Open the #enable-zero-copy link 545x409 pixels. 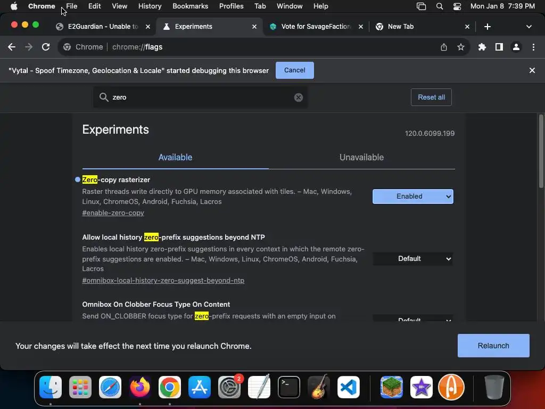pos(113,213)
